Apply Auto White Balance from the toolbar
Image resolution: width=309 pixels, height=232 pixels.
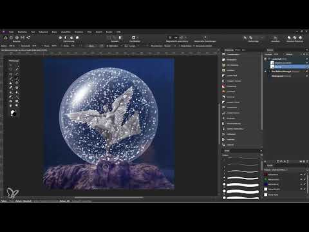pyautogui.click(x=77, y=37)
